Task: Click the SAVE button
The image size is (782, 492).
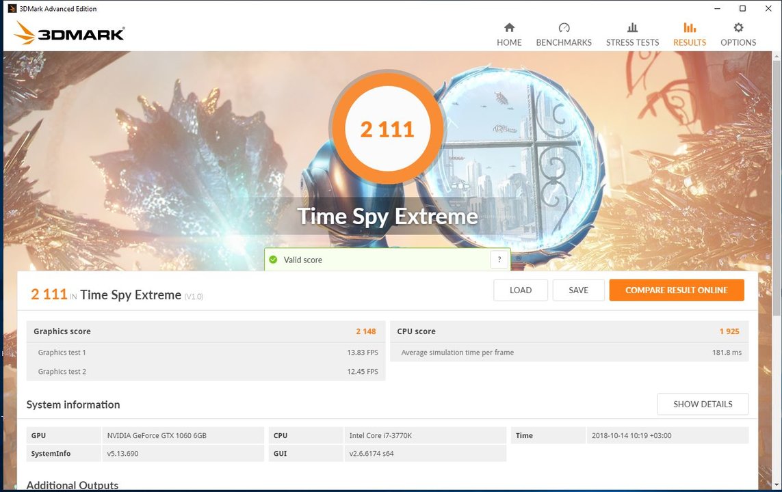Action: point(579,290)
